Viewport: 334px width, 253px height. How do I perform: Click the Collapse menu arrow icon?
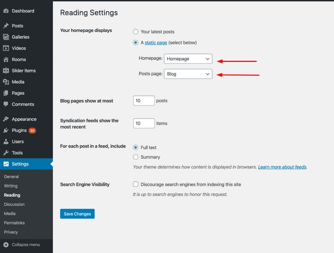click(6, 245)
